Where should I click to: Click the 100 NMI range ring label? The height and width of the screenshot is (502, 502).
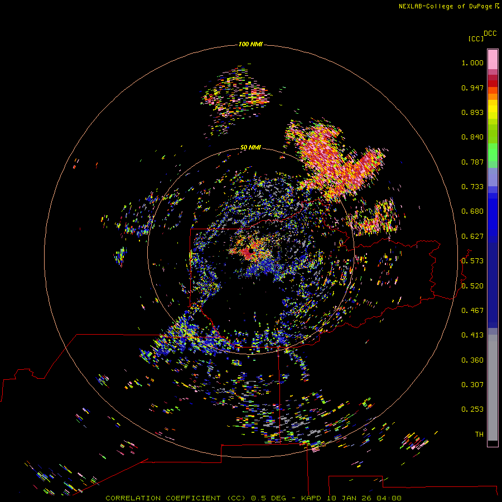(250, 44)
